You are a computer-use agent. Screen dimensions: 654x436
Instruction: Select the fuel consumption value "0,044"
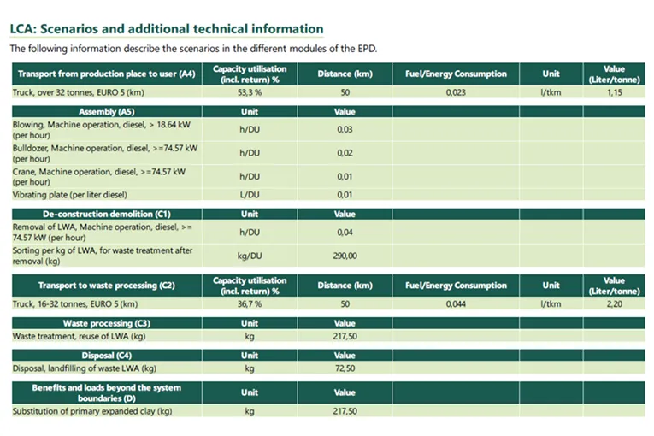point(456,304)
